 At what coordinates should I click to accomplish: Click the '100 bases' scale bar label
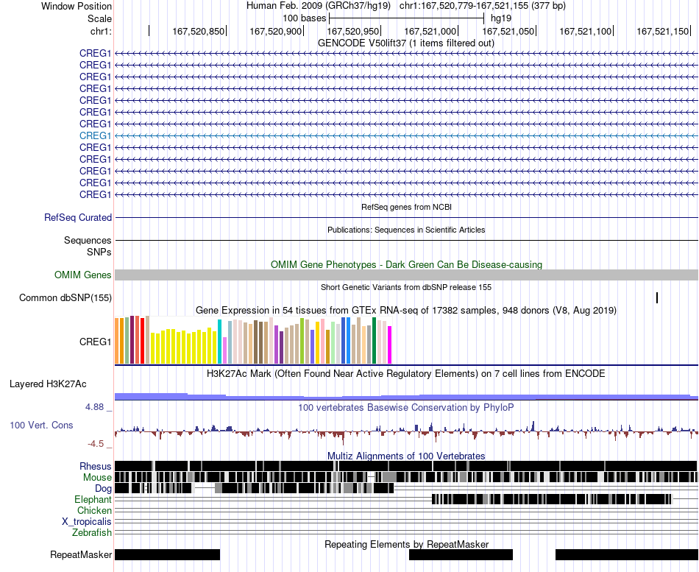click(x=305, y=18)
